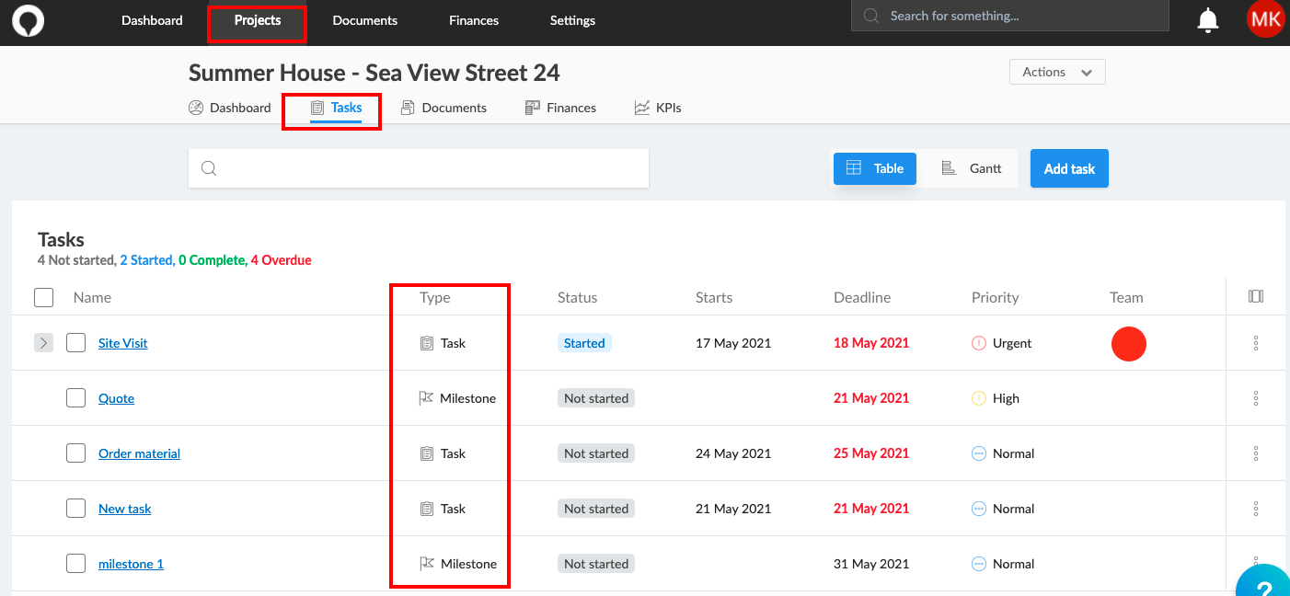This screenshot has width=1290, height=596.
Task: Toggle the select-all tasks checkbox
Action: pyautogui.click(x=43, y=297)
